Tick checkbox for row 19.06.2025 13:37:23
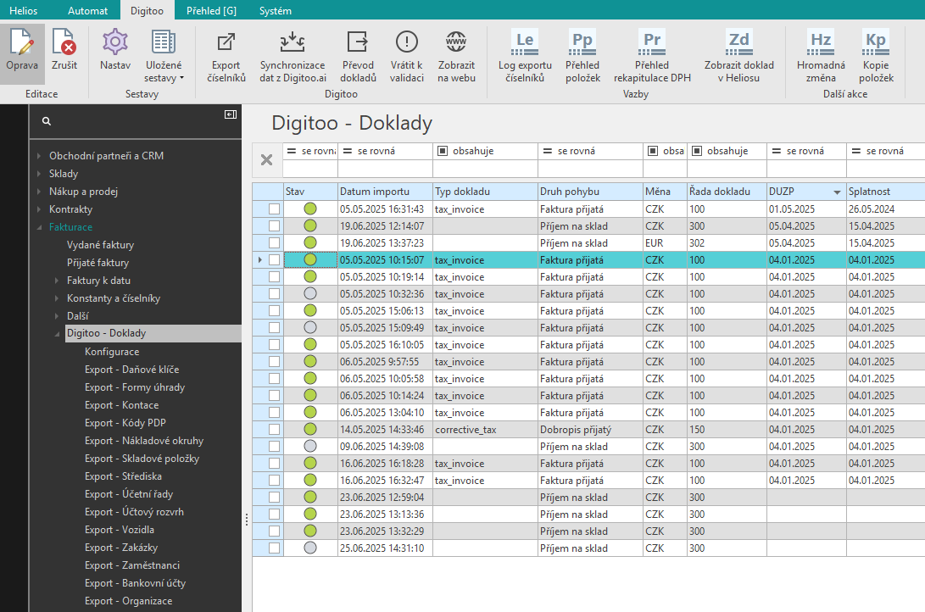 coord(275,243)
